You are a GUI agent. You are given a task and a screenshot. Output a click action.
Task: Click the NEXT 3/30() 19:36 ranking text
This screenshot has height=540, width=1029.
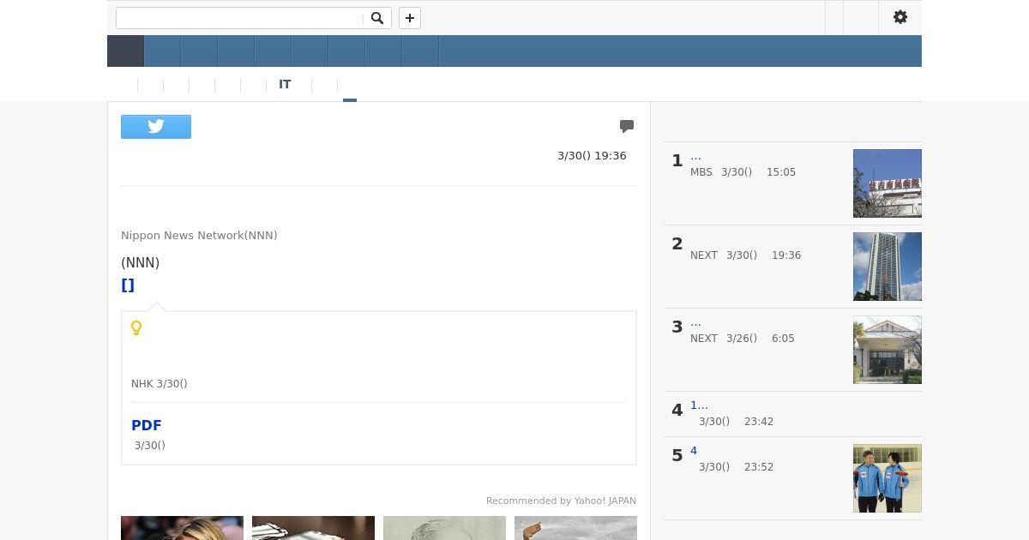click(x=745, y=255)
